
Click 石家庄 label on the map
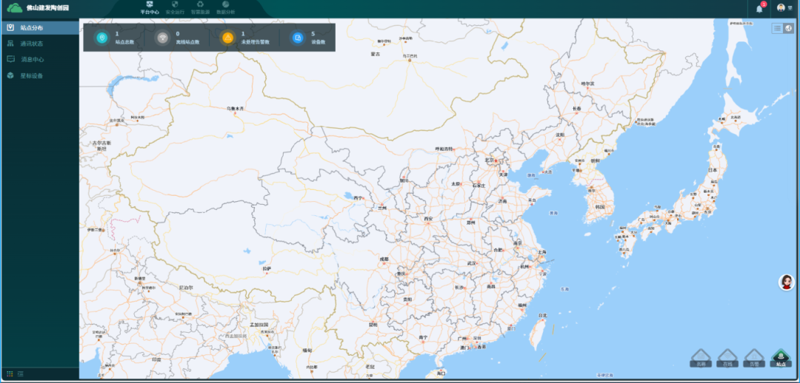tap(479, 186)
